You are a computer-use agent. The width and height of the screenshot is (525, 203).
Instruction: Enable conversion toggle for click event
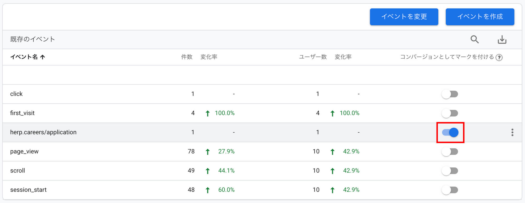tap(450, 94)
